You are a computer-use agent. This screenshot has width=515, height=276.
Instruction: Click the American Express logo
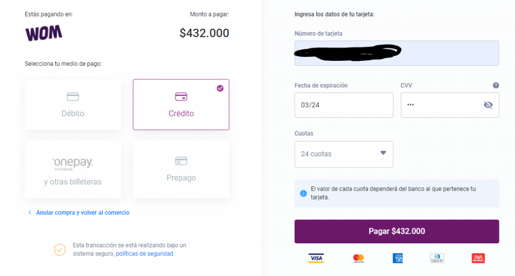398,258
